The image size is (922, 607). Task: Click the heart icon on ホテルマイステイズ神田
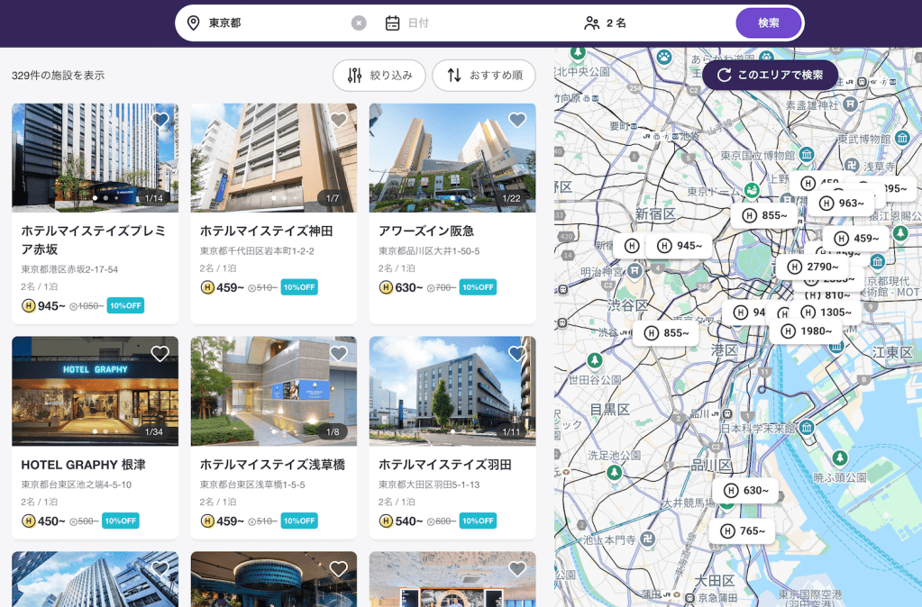338,118
